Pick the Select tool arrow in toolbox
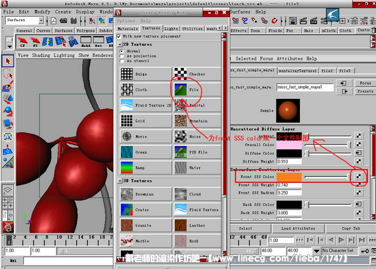The image size is (376, 269). pos(8,61)
